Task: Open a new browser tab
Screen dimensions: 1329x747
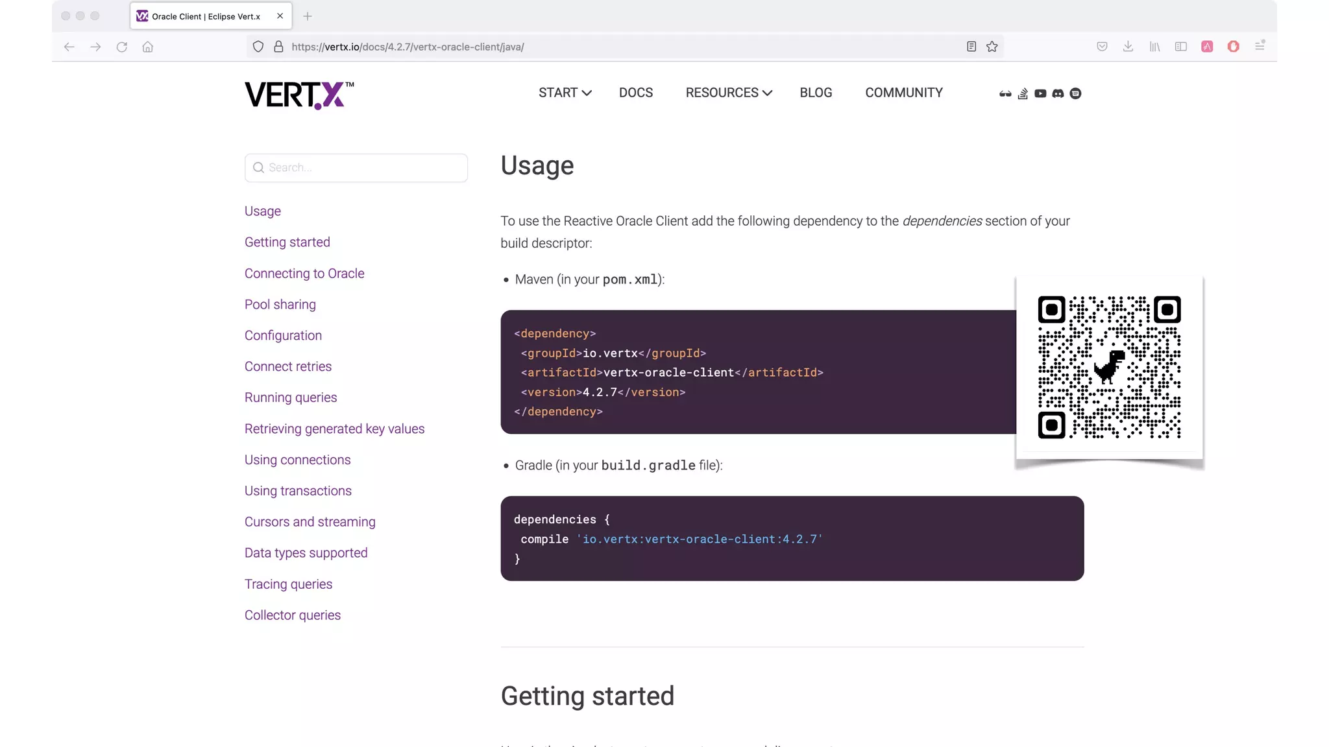Action: (x=308, y=16)
